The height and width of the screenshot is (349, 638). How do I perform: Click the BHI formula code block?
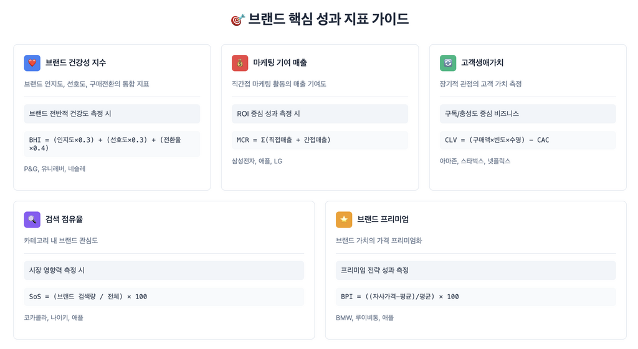coord(112,144)
